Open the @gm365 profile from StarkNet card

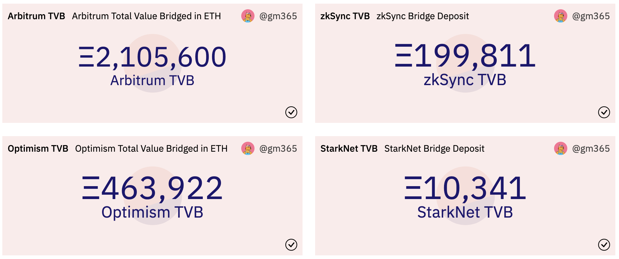click(591, 149)
